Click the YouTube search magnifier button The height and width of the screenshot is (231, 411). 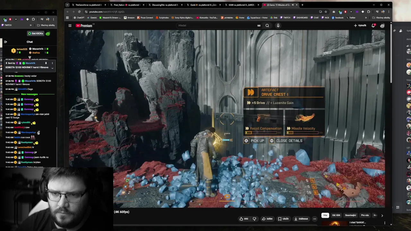[267, 26]
